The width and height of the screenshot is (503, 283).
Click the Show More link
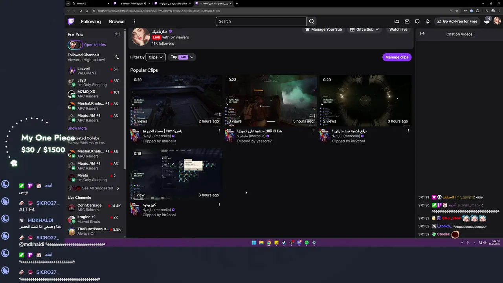(77, 128)
